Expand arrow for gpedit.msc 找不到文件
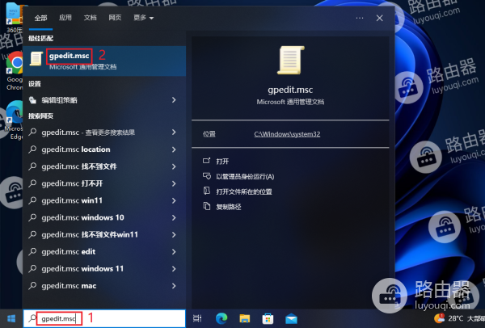This screenshot has height=328, width=485. 174,166
